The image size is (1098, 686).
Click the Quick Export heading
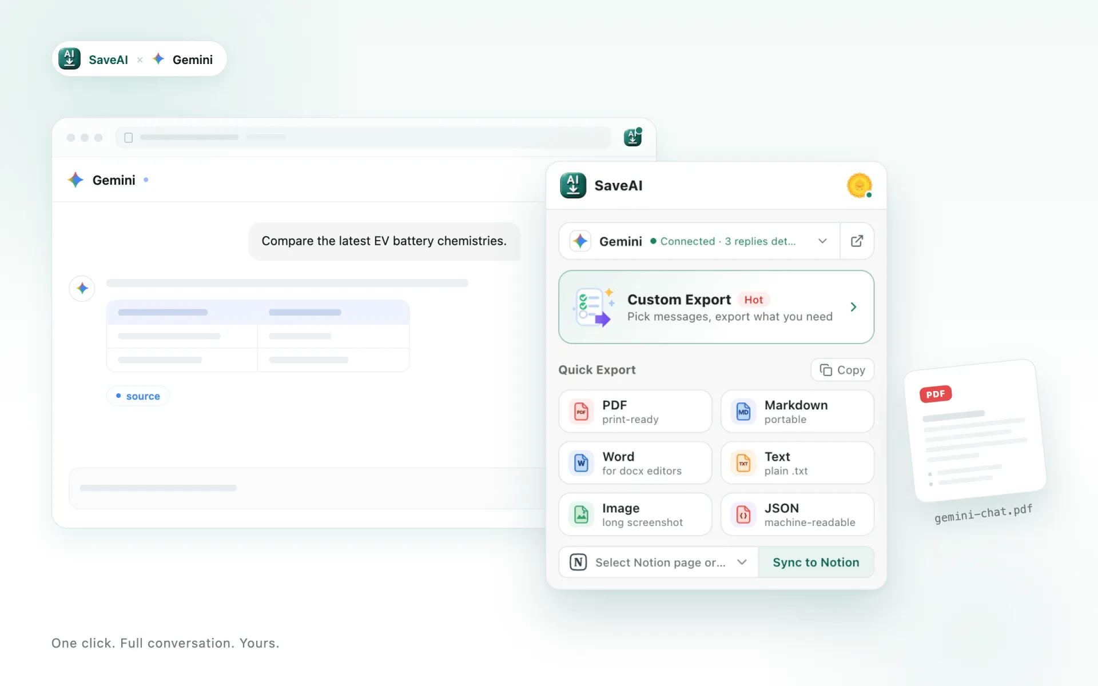point(597,370)
